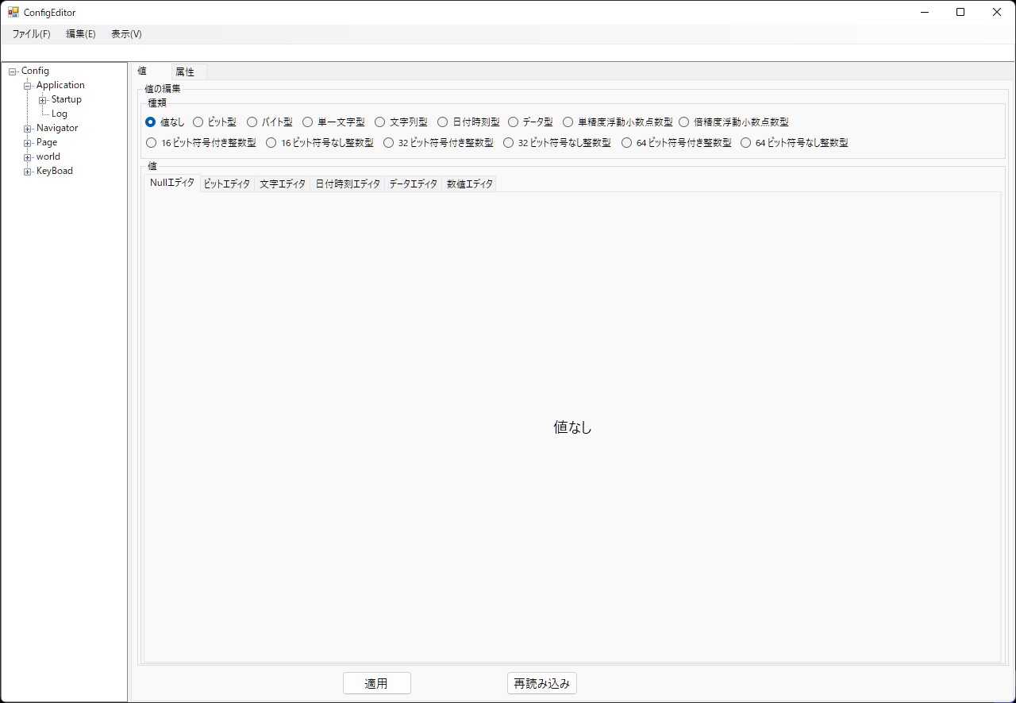1016x703 pixels.
Task: Expand the Startup tree node
Action: tap(43, 100)
